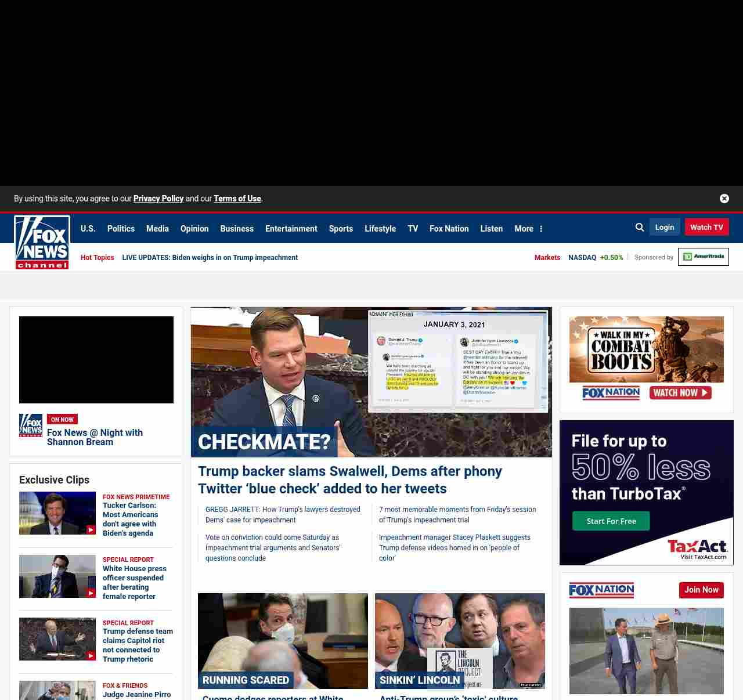Click the Fox Nation logo in sidebar
Image resolution: width=743 pixels, height=700 pixels.
click(601, 590)
